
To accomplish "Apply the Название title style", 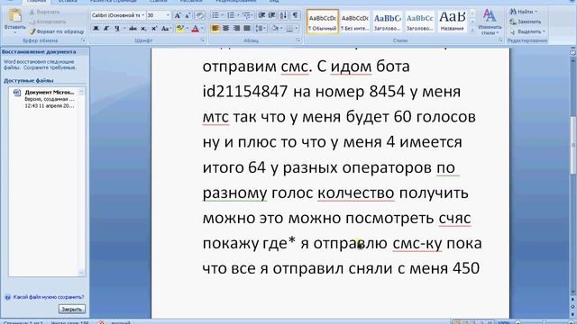I will pyautogui.click(x=453, y=22).
